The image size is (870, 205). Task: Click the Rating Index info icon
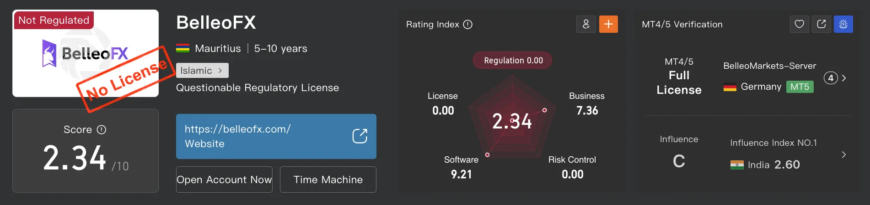[x=467, y=25]
